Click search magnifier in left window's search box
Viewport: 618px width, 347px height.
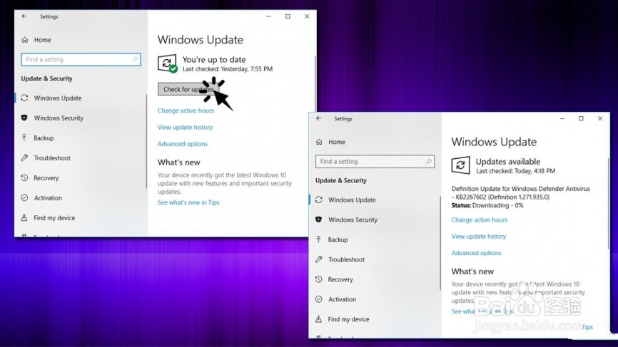(135, 59)
